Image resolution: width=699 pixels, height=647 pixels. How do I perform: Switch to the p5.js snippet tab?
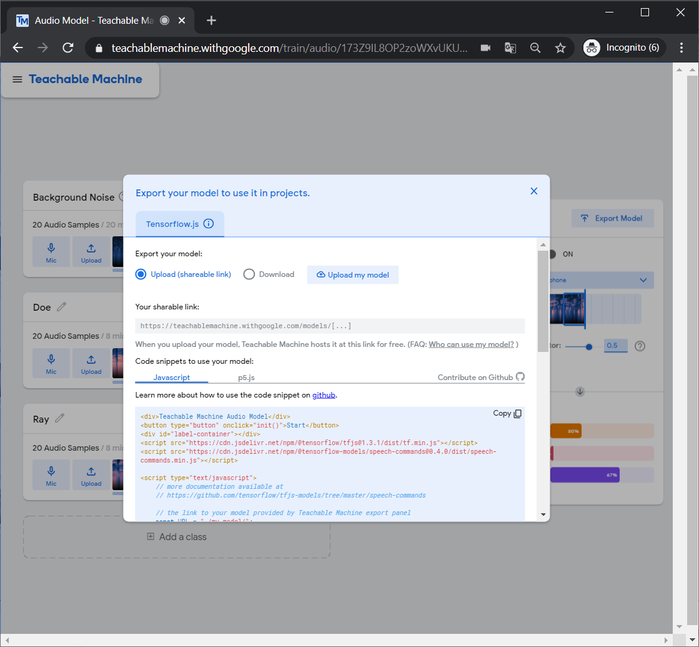(x=246, y=378)
